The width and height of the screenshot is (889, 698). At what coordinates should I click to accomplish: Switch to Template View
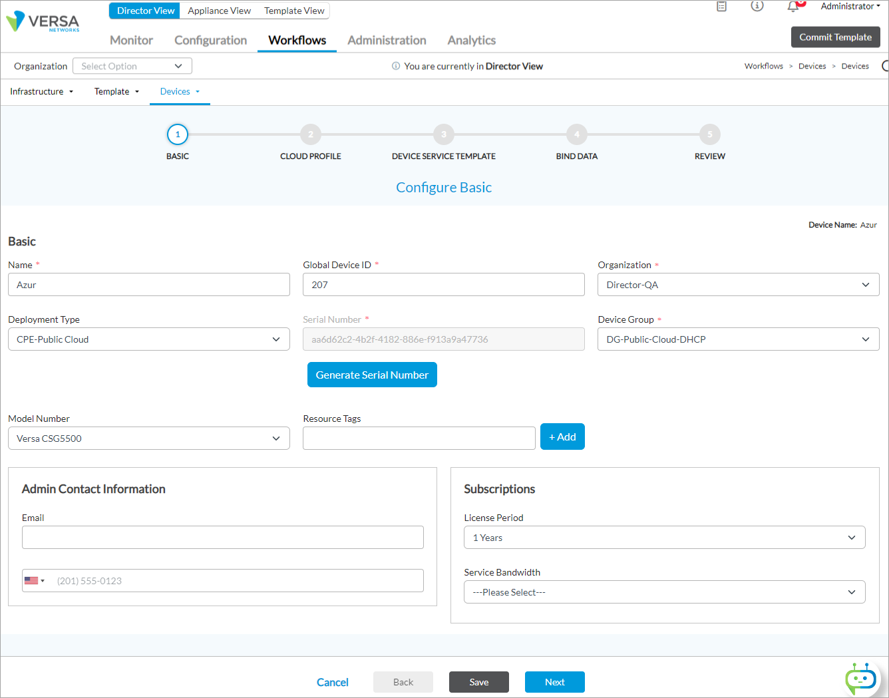pyautogui.click(x=294, y=11)
